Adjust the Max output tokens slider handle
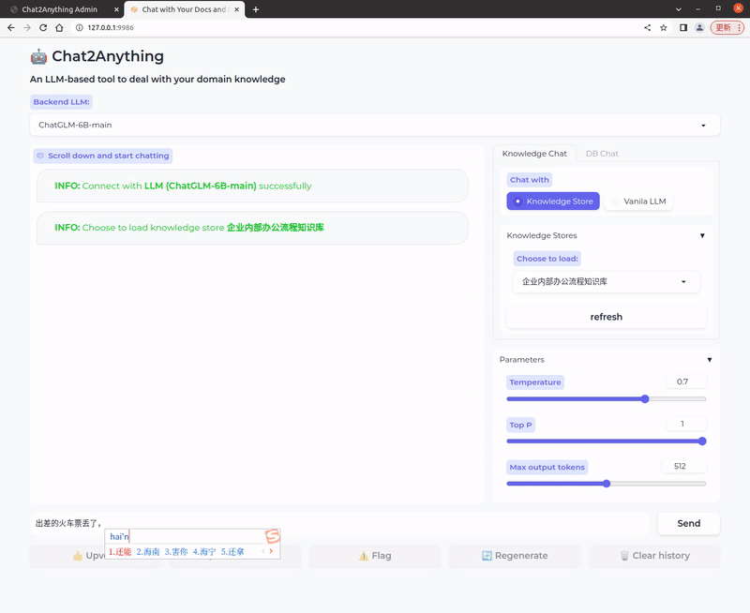750x613 pixels. point(607,484)
